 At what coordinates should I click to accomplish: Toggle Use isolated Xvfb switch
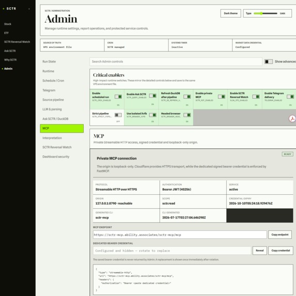click(152, 115)
